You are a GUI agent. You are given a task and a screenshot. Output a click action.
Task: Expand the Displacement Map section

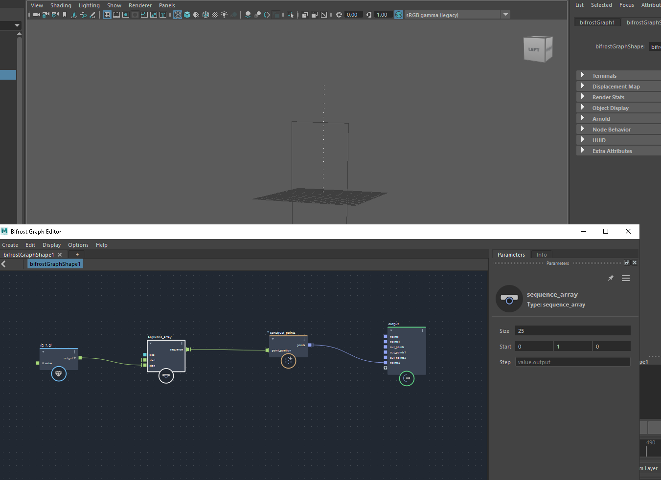[582, 86]
